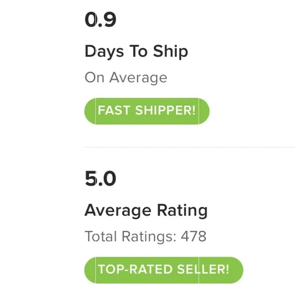Click the word Days in the heading

pos(104,51)
